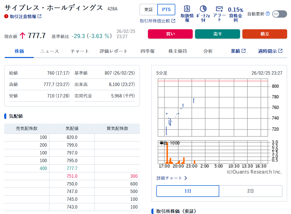The height and width of the screenshot is (214, 291).
Task: Click the 積立 button
Action: (264, 34)
